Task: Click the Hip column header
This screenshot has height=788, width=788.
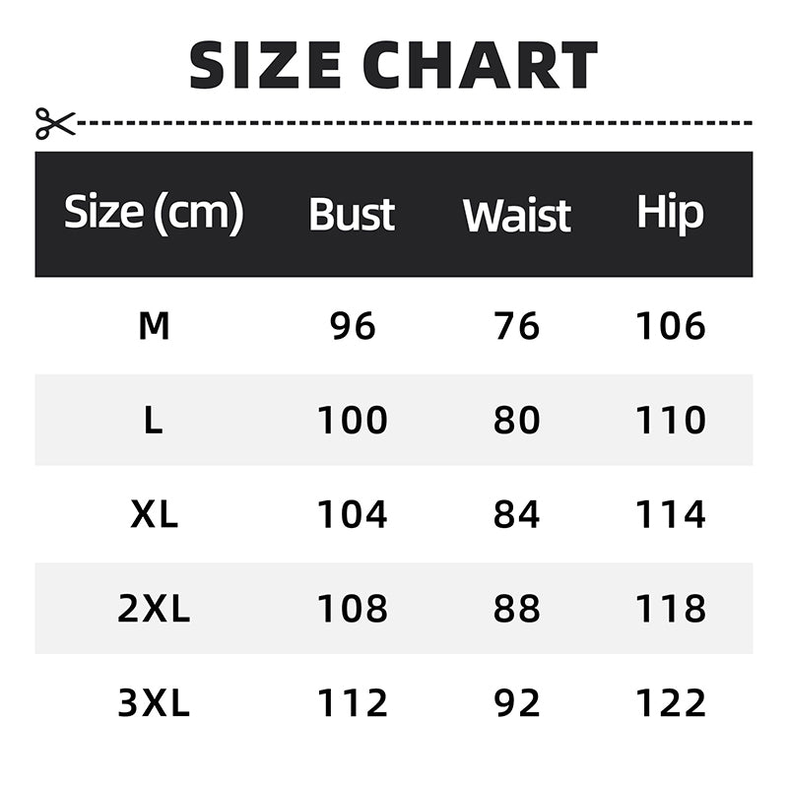Action: click(670, 213)
